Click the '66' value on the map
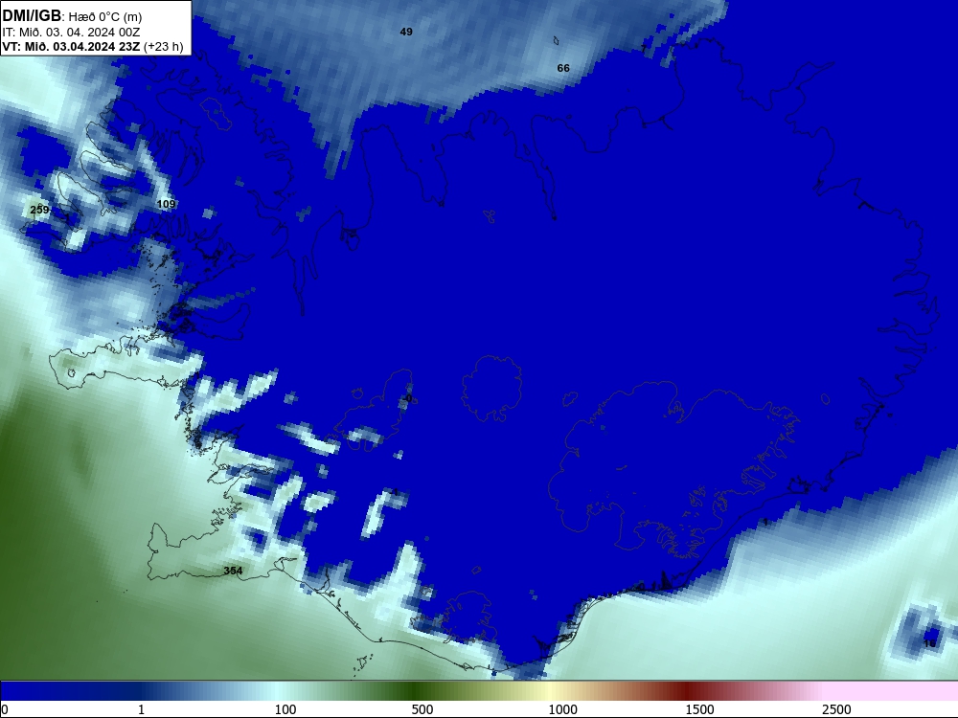Screen dimensions: 958x718 [563, 68]
